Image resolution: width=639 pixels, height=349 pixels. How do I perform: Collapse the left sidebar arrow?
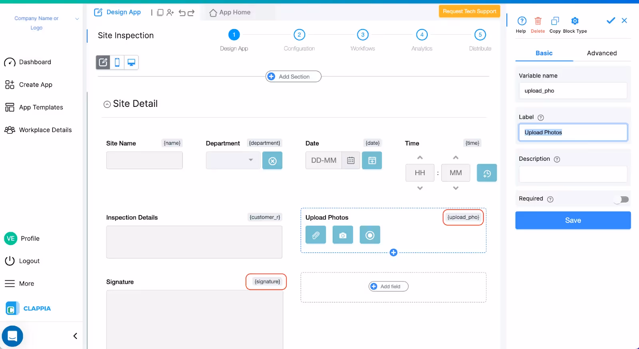[75, 336]
